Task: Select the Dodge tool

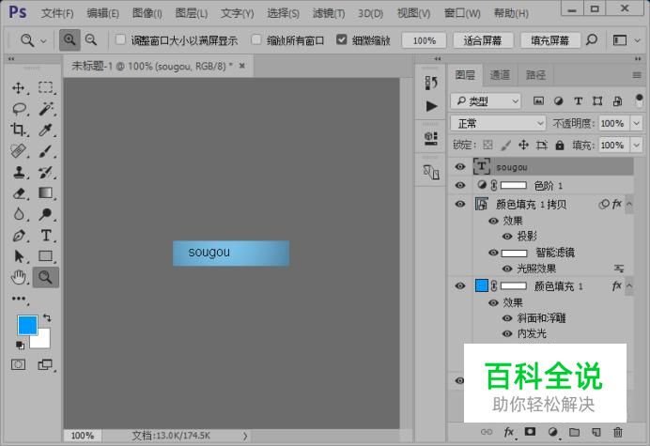Action: 46,214
